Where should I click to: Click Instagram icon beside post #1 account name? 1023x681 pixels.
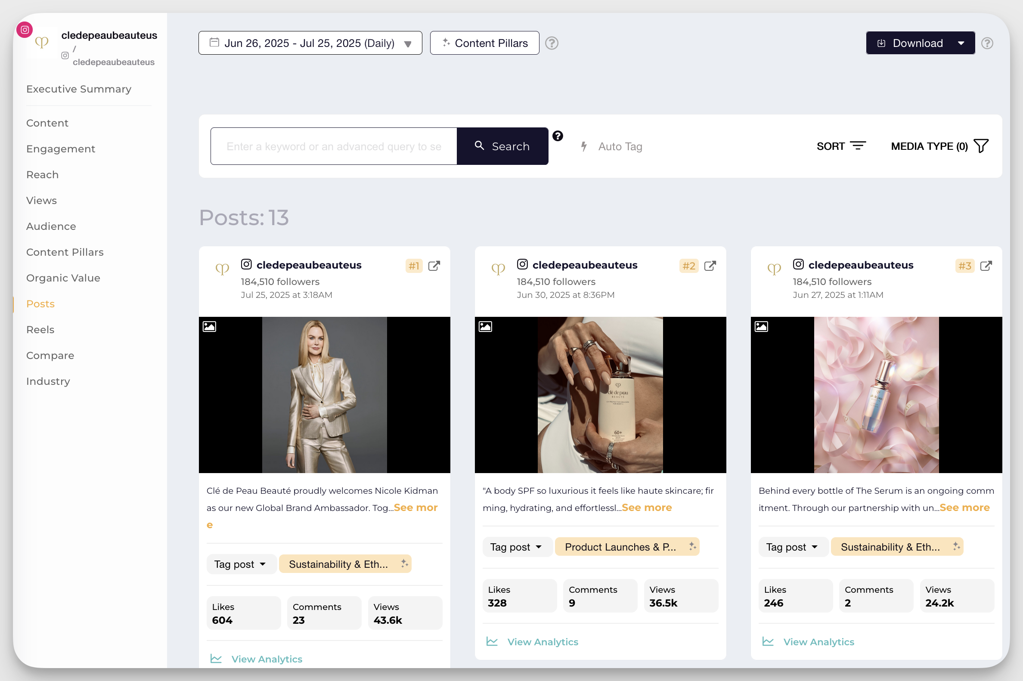246,264
